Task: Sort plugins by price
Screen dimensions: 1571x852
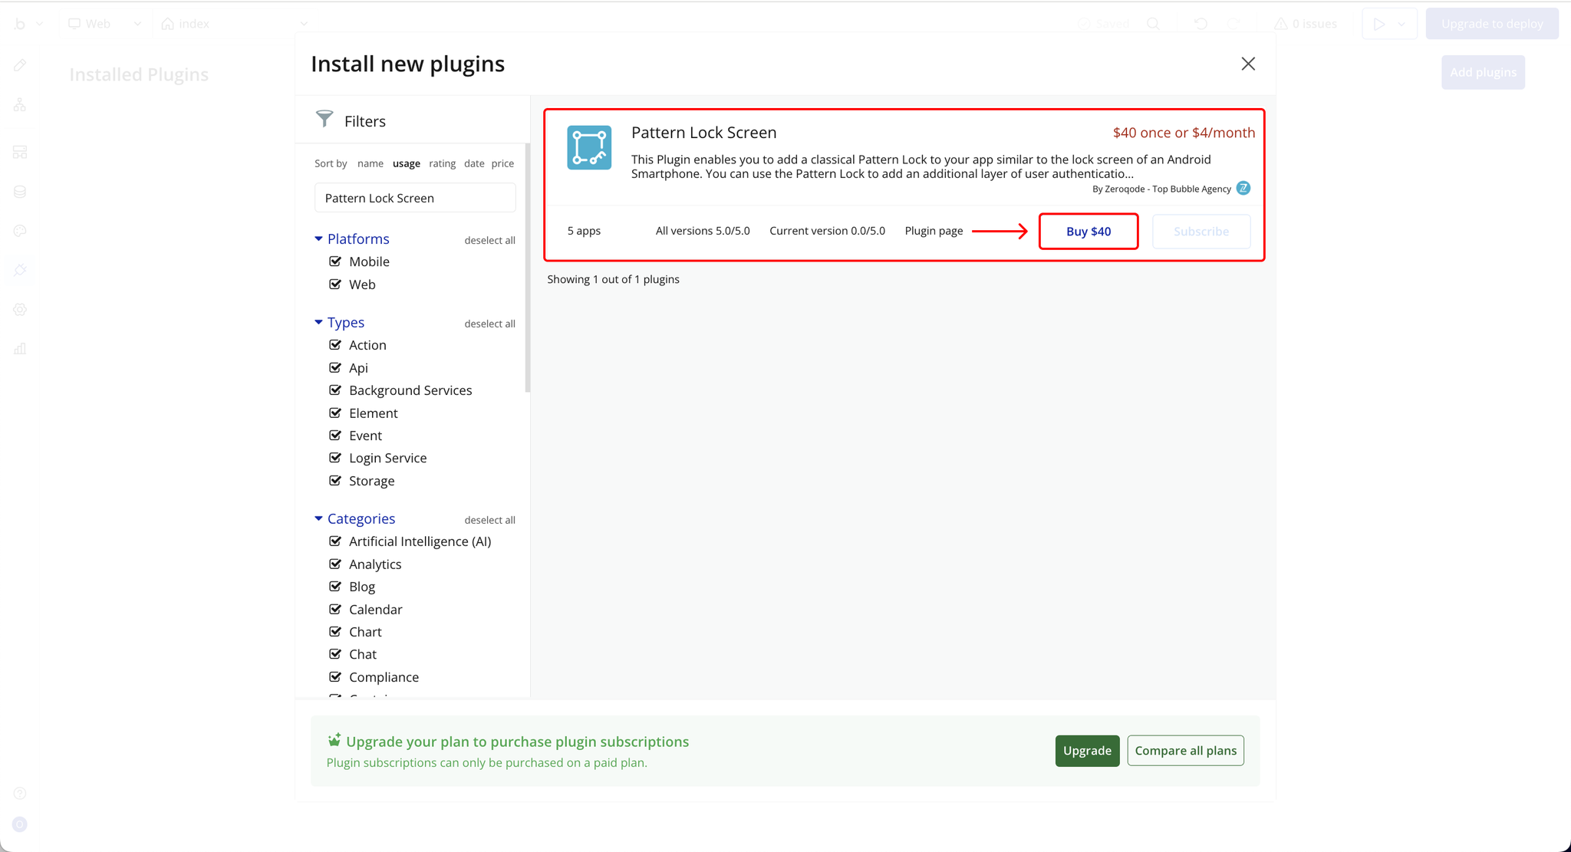Action: (502, 163)
